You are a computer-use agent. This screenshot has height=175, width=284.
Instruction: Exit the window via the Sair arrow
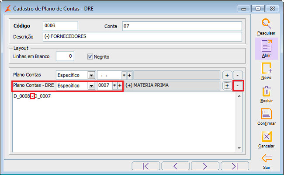[x=267, y=158]
